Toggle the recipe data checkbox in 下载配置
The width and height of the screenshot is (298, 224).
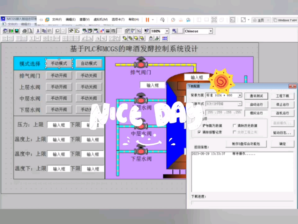tap(199, 125)
